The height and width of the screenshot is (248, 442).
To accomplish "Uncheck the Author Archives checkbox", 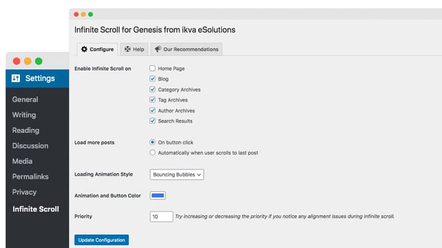I will [152, 111].
